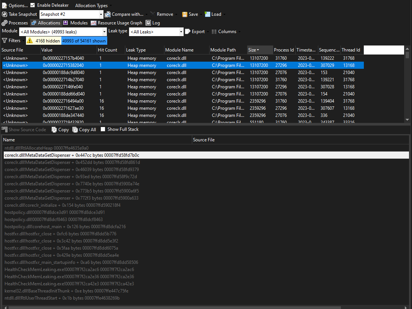Toggle the Enable Deleaker checkbox
This screenshot has height=309, width=412.
coord(33,5)
